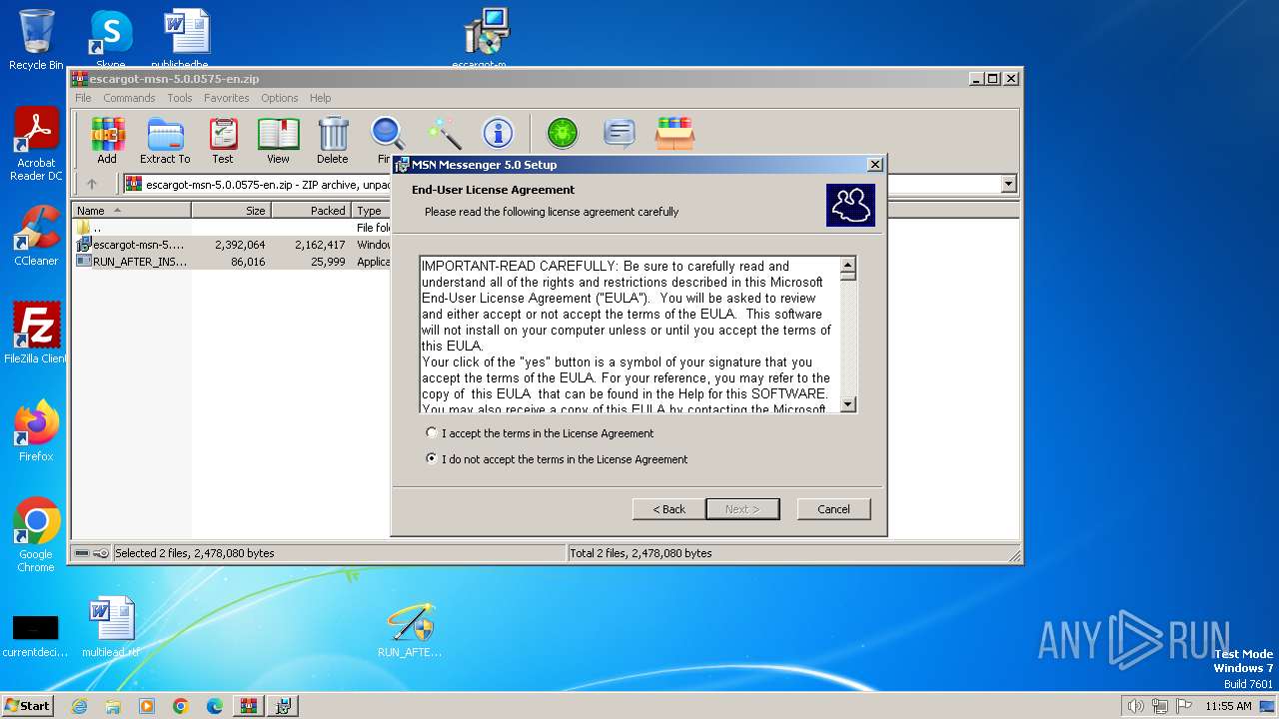Click the volume icon in system tray

coord(1135,706)
